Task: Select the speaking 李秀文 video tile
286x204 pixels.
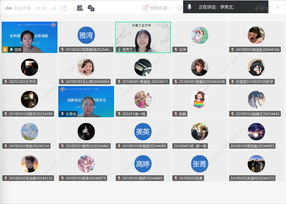Action: pyautogui.click(x=143, y=37)
